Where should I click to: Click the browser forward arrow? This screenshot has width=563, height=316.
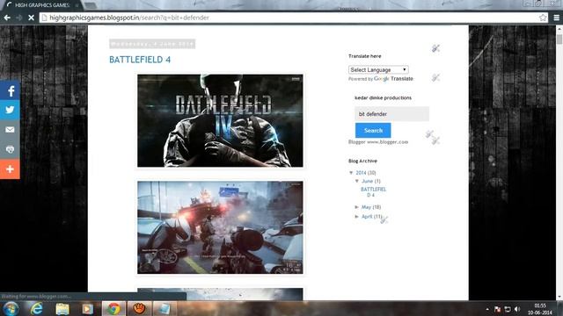tap(19, 18)
